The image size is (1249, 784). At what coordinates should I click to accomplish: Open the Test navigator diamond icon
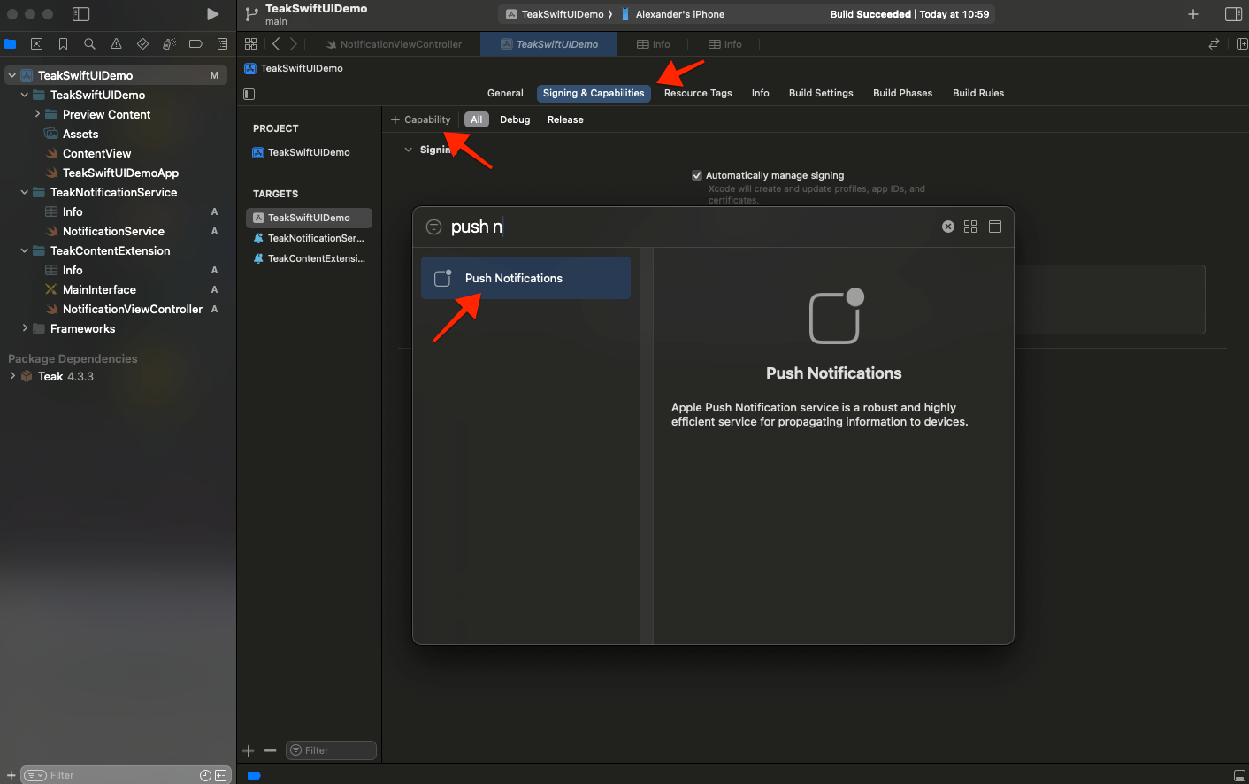[x=142, y=43]
